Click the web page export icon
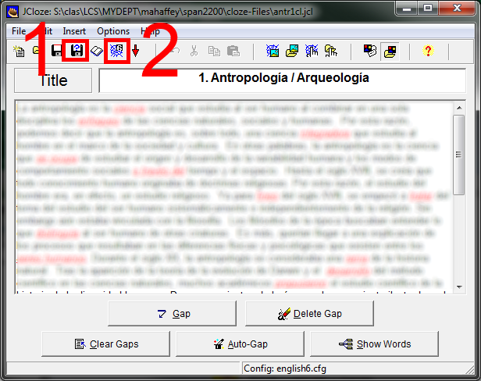 pos(116,52)
